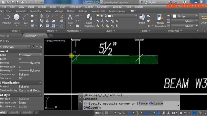Open annotation scale 1:1 dropdown

[174, 113]
